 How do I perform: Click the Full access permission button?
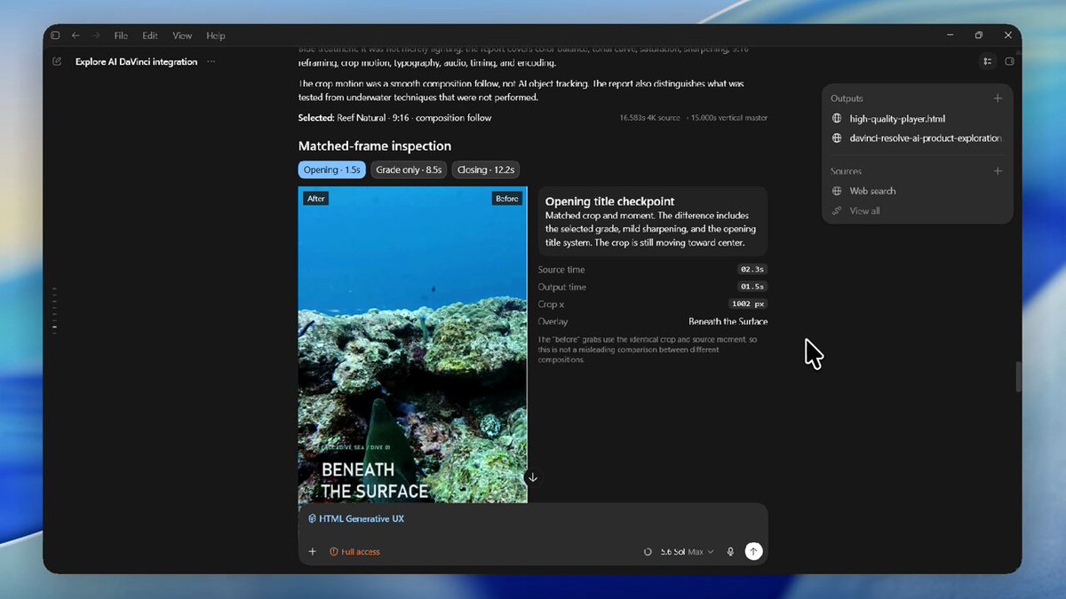pos(354,552)
